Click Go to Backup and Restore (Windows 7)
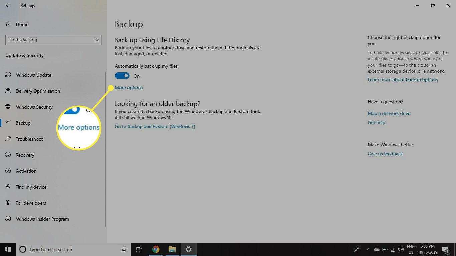The image size is (456, 256). pyautogui.click(x=155, y=126)
